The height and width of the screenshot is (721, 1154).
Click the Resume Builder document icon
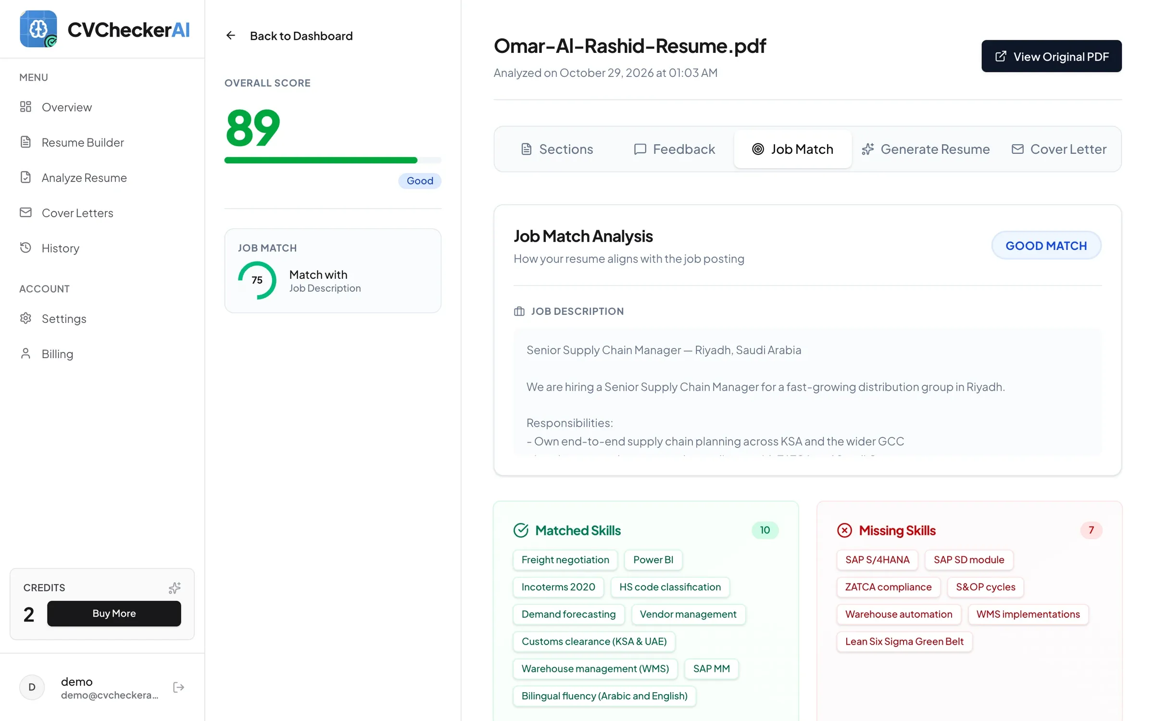click(25, 142)
